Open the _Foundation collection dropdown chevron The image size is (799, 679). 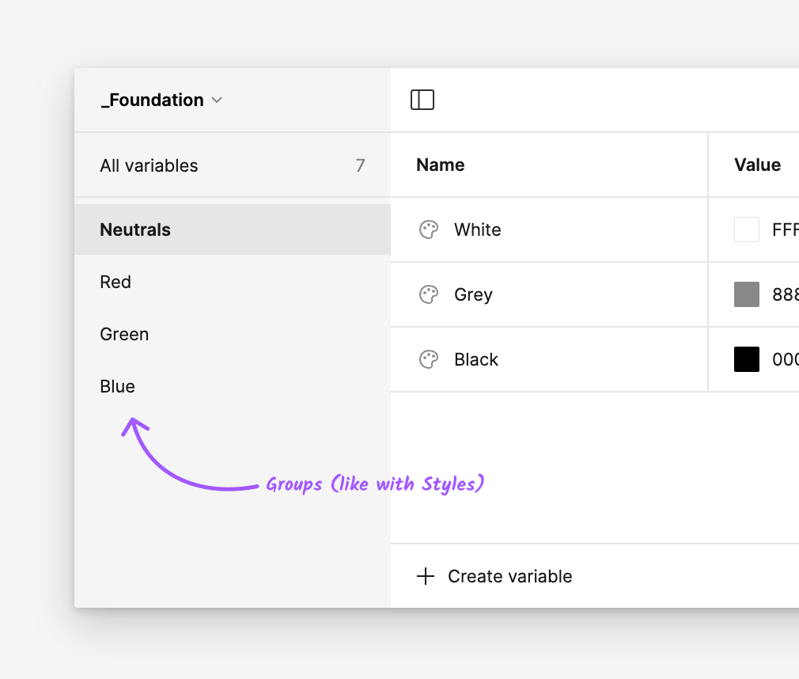[x=217, y=100]
